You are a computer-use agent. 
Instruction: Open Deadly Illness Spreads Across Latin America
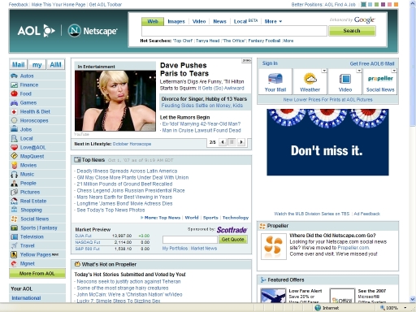(127, 171)
